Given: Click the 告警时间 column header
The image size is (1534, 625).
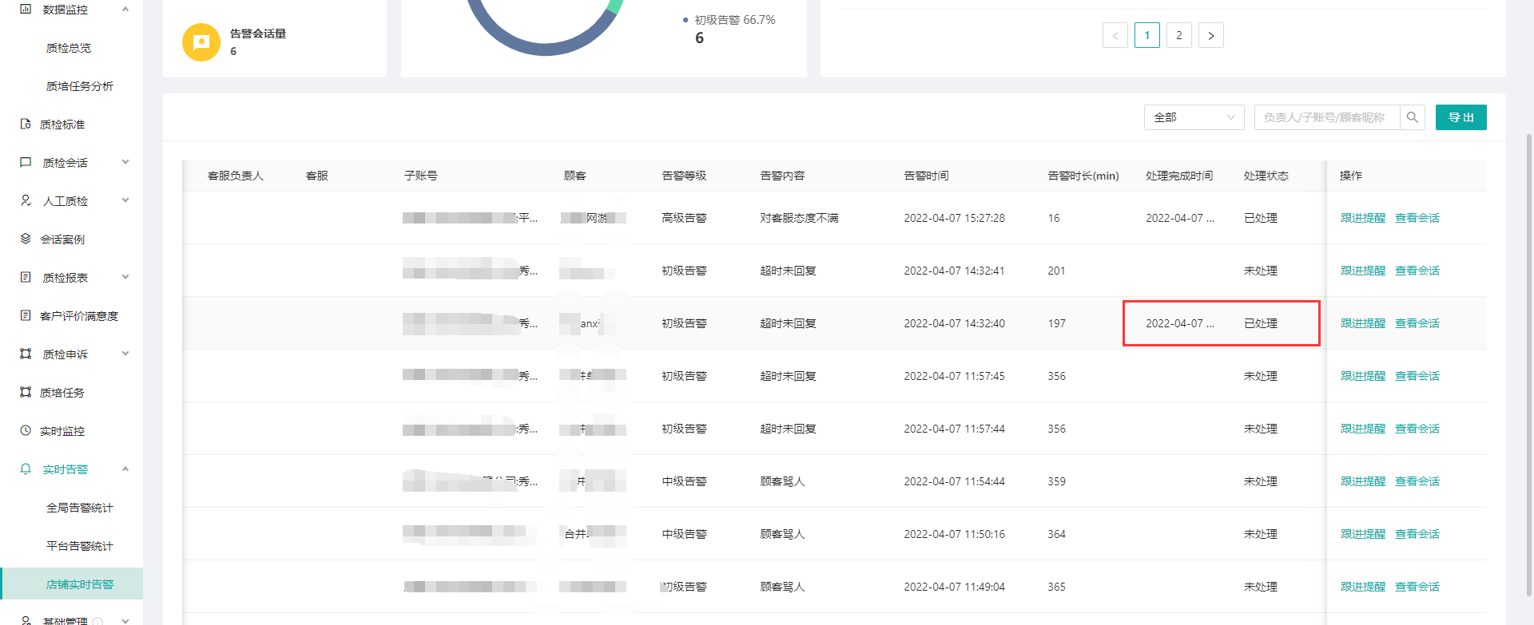Looking at the screenshot, I should point(926,176).
